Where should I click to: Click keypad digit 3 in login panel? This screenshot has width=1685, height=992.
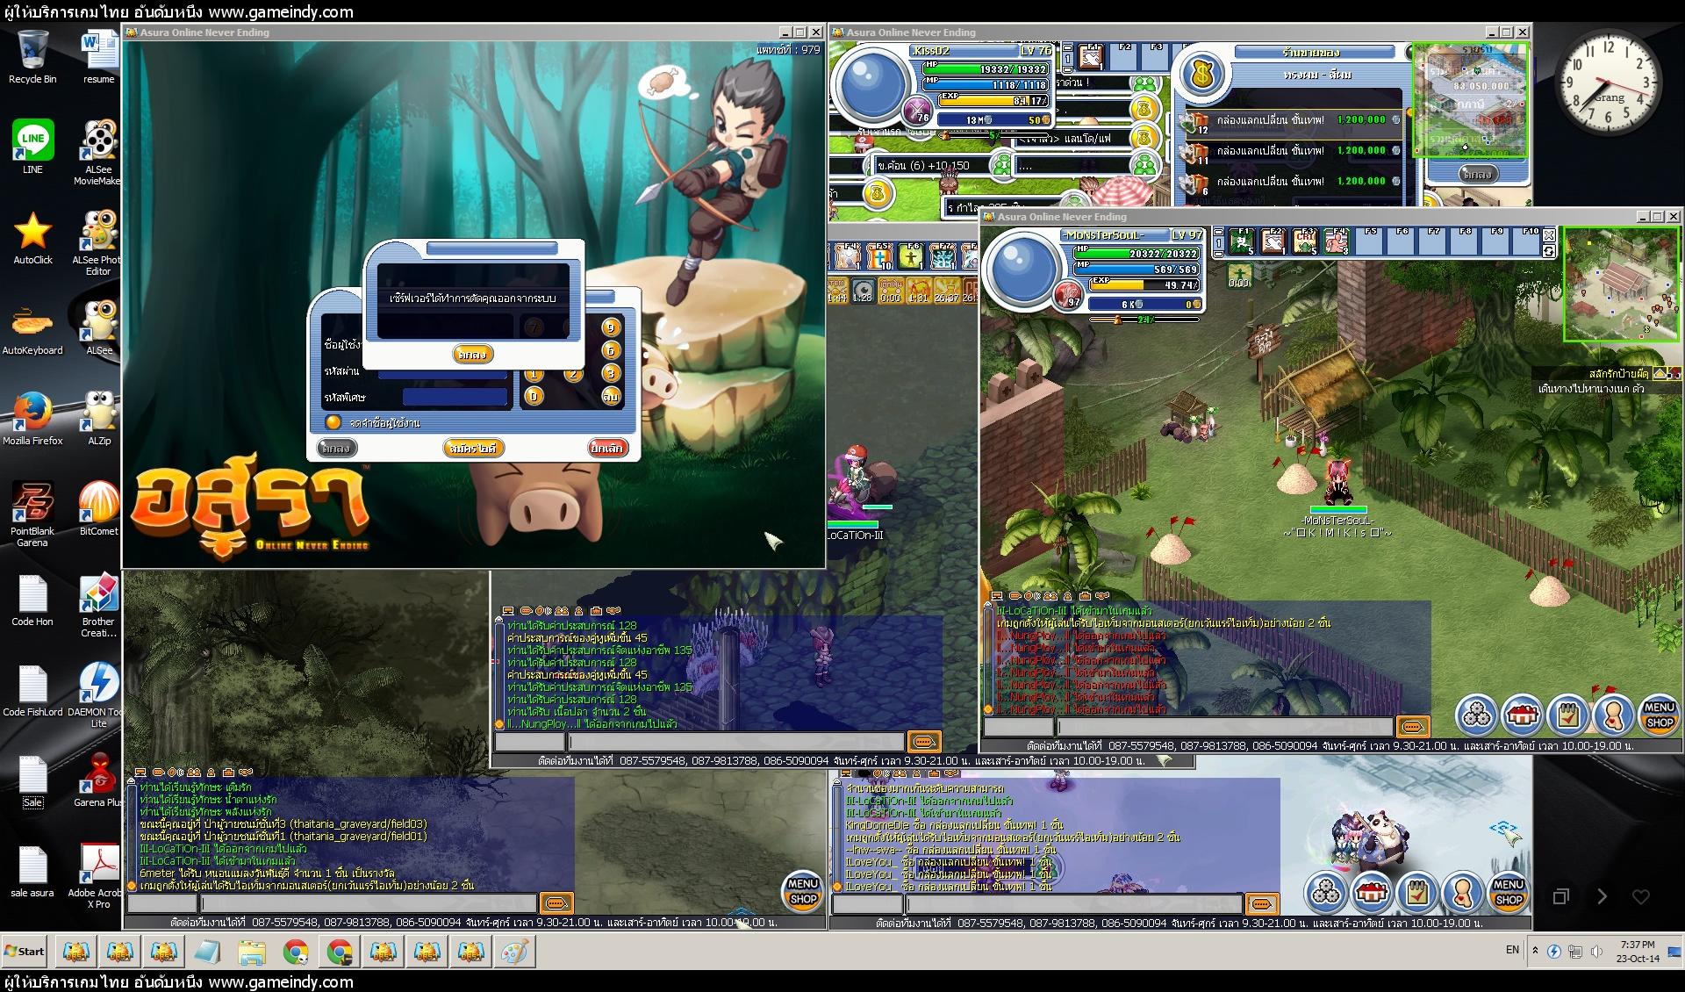coord(611,373)
